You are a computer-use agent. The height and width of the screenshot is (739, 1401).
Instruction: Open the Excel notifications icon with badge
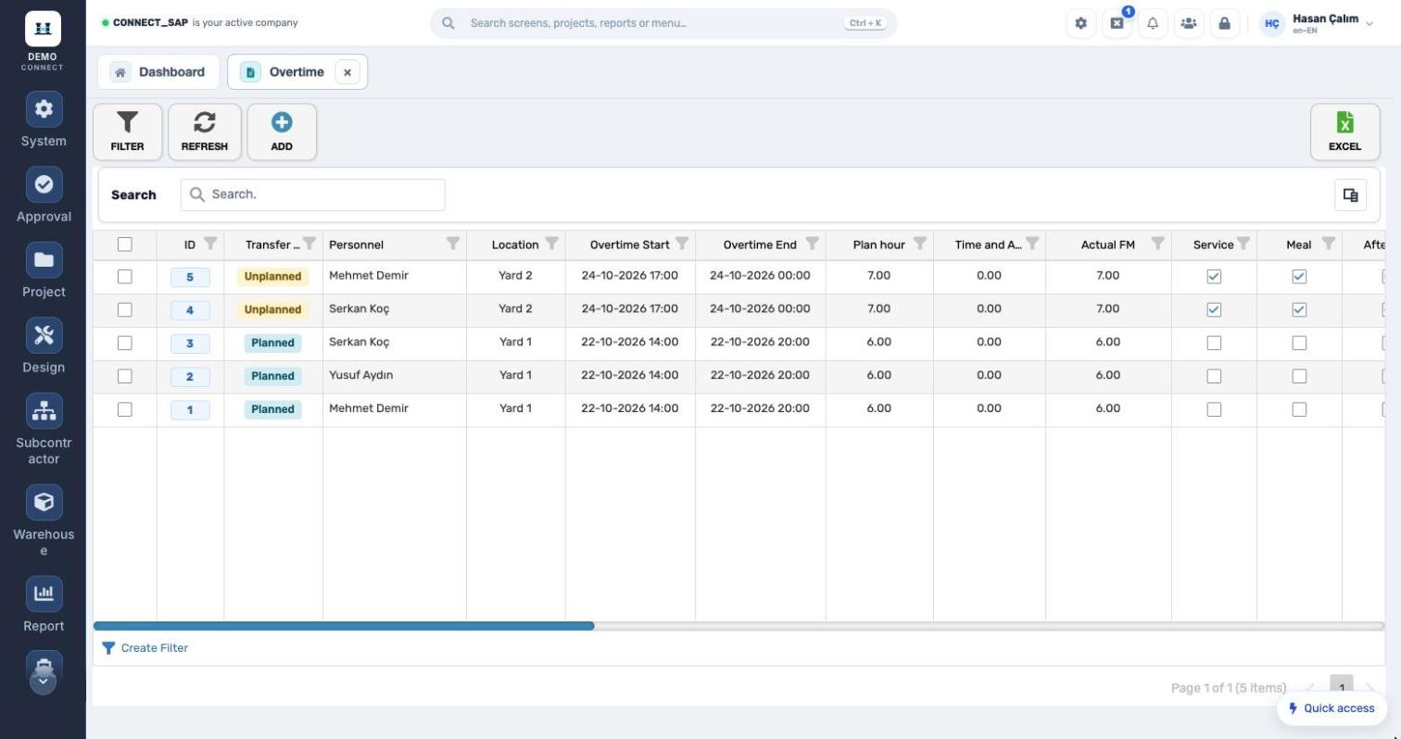click(1117, 23)
